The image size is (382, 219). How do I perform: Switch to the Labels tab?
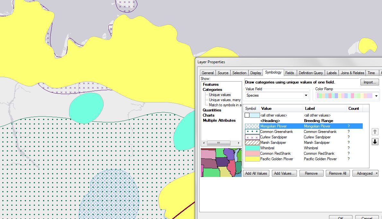click(x=332, y=73)
